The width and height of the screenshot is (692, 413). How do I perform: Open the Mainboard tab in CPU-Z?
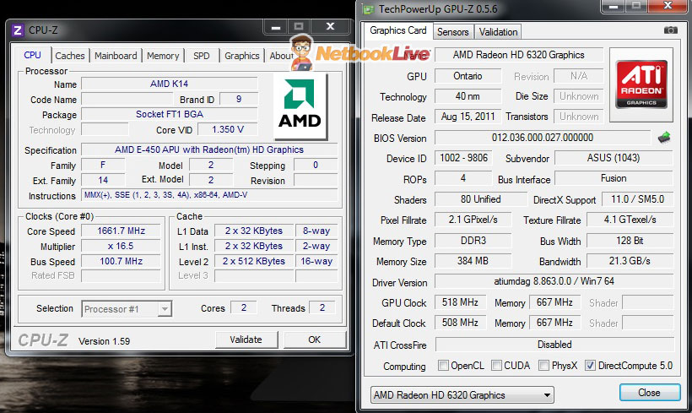pyautogui.click(x=116, y=56)
